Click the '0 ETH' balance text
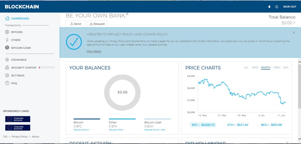The height and width of the screenshot is (144, 301). [113, 126]
